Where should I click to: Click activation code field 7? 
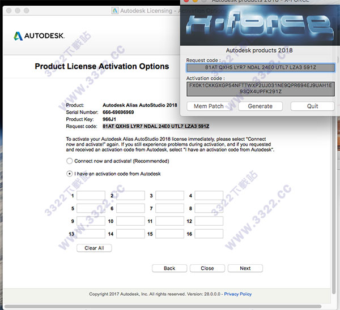170,208
